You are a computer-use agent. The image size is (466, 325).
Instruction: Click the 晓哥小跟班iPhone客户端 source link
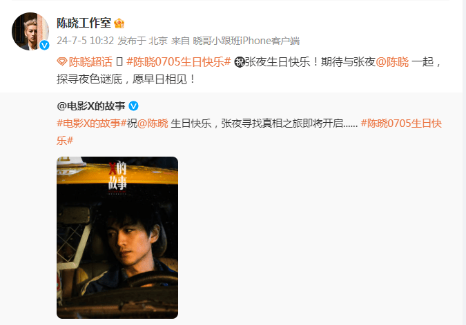[x=246, y=41]
